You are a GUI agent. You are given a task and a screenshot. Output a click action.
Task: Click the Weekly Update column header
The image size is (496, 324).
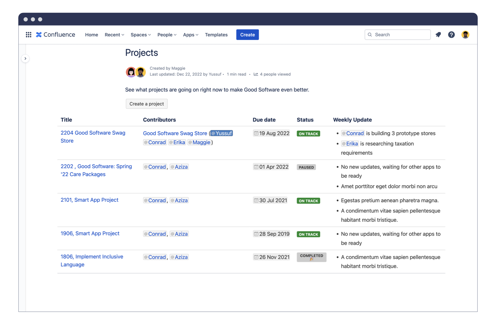point(352,120)
